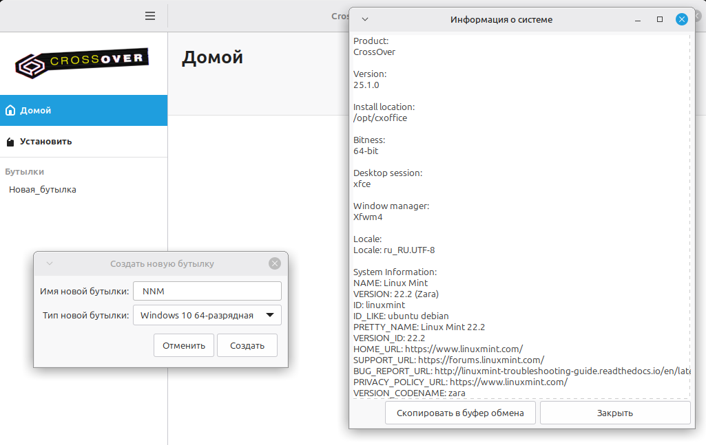
Task: Open the Установить section in sidebar
Action: pyautogui.click(x=83, y=142)
